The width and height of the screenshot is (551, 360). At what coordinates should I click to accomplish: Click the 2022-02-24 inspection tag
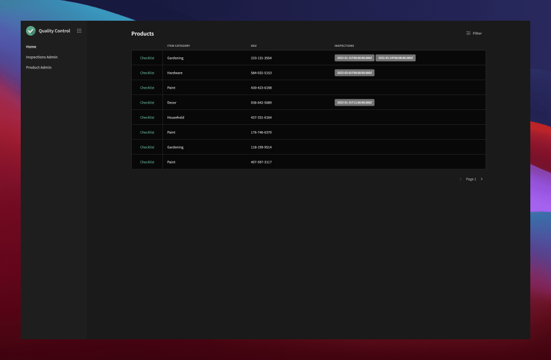click(x=395, y=58)
